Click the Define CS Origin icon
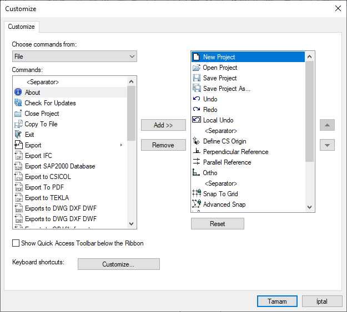 [x=196, y=141]
